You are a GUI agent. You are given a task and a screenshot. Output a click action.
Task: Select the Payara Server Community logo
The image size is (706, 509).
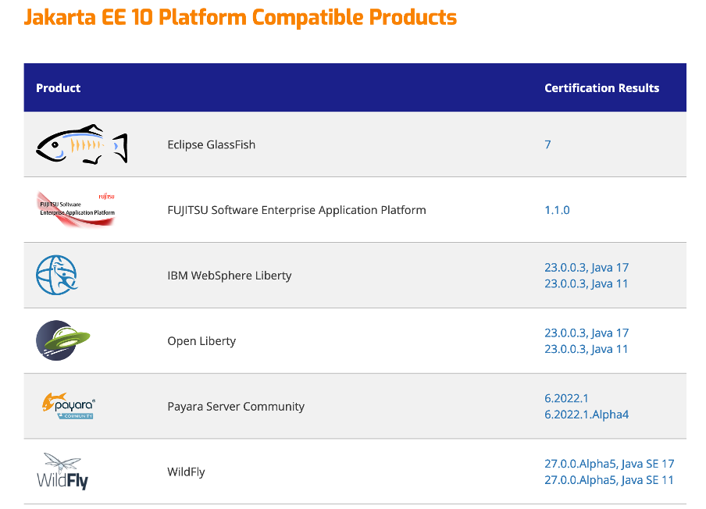coord(69,406)
